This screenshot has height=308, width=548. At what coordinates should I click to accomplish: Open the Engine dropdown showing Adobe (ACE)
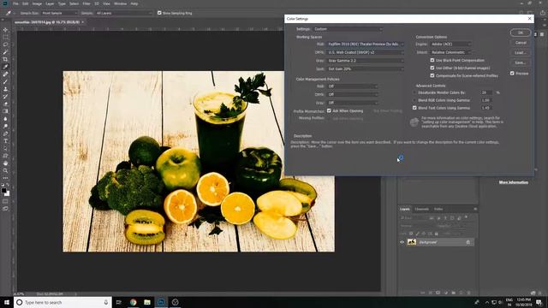tap(450, 44)
